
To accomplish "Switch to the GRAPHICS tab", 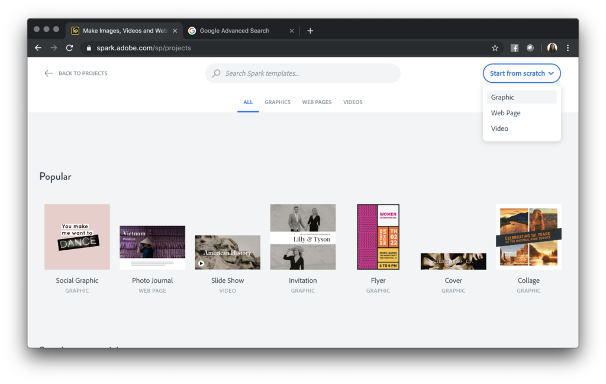I will coord(278,102).
